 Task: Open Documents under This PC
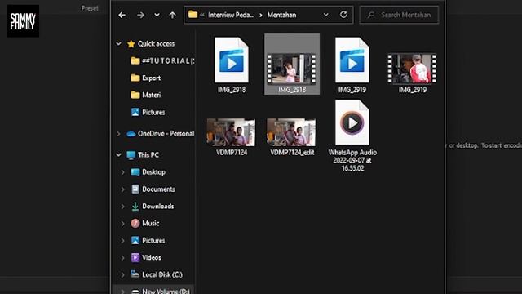[153, 189]
